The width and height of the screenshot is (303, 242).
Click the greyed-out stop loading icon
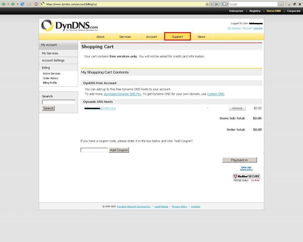[x=29, y=4]
